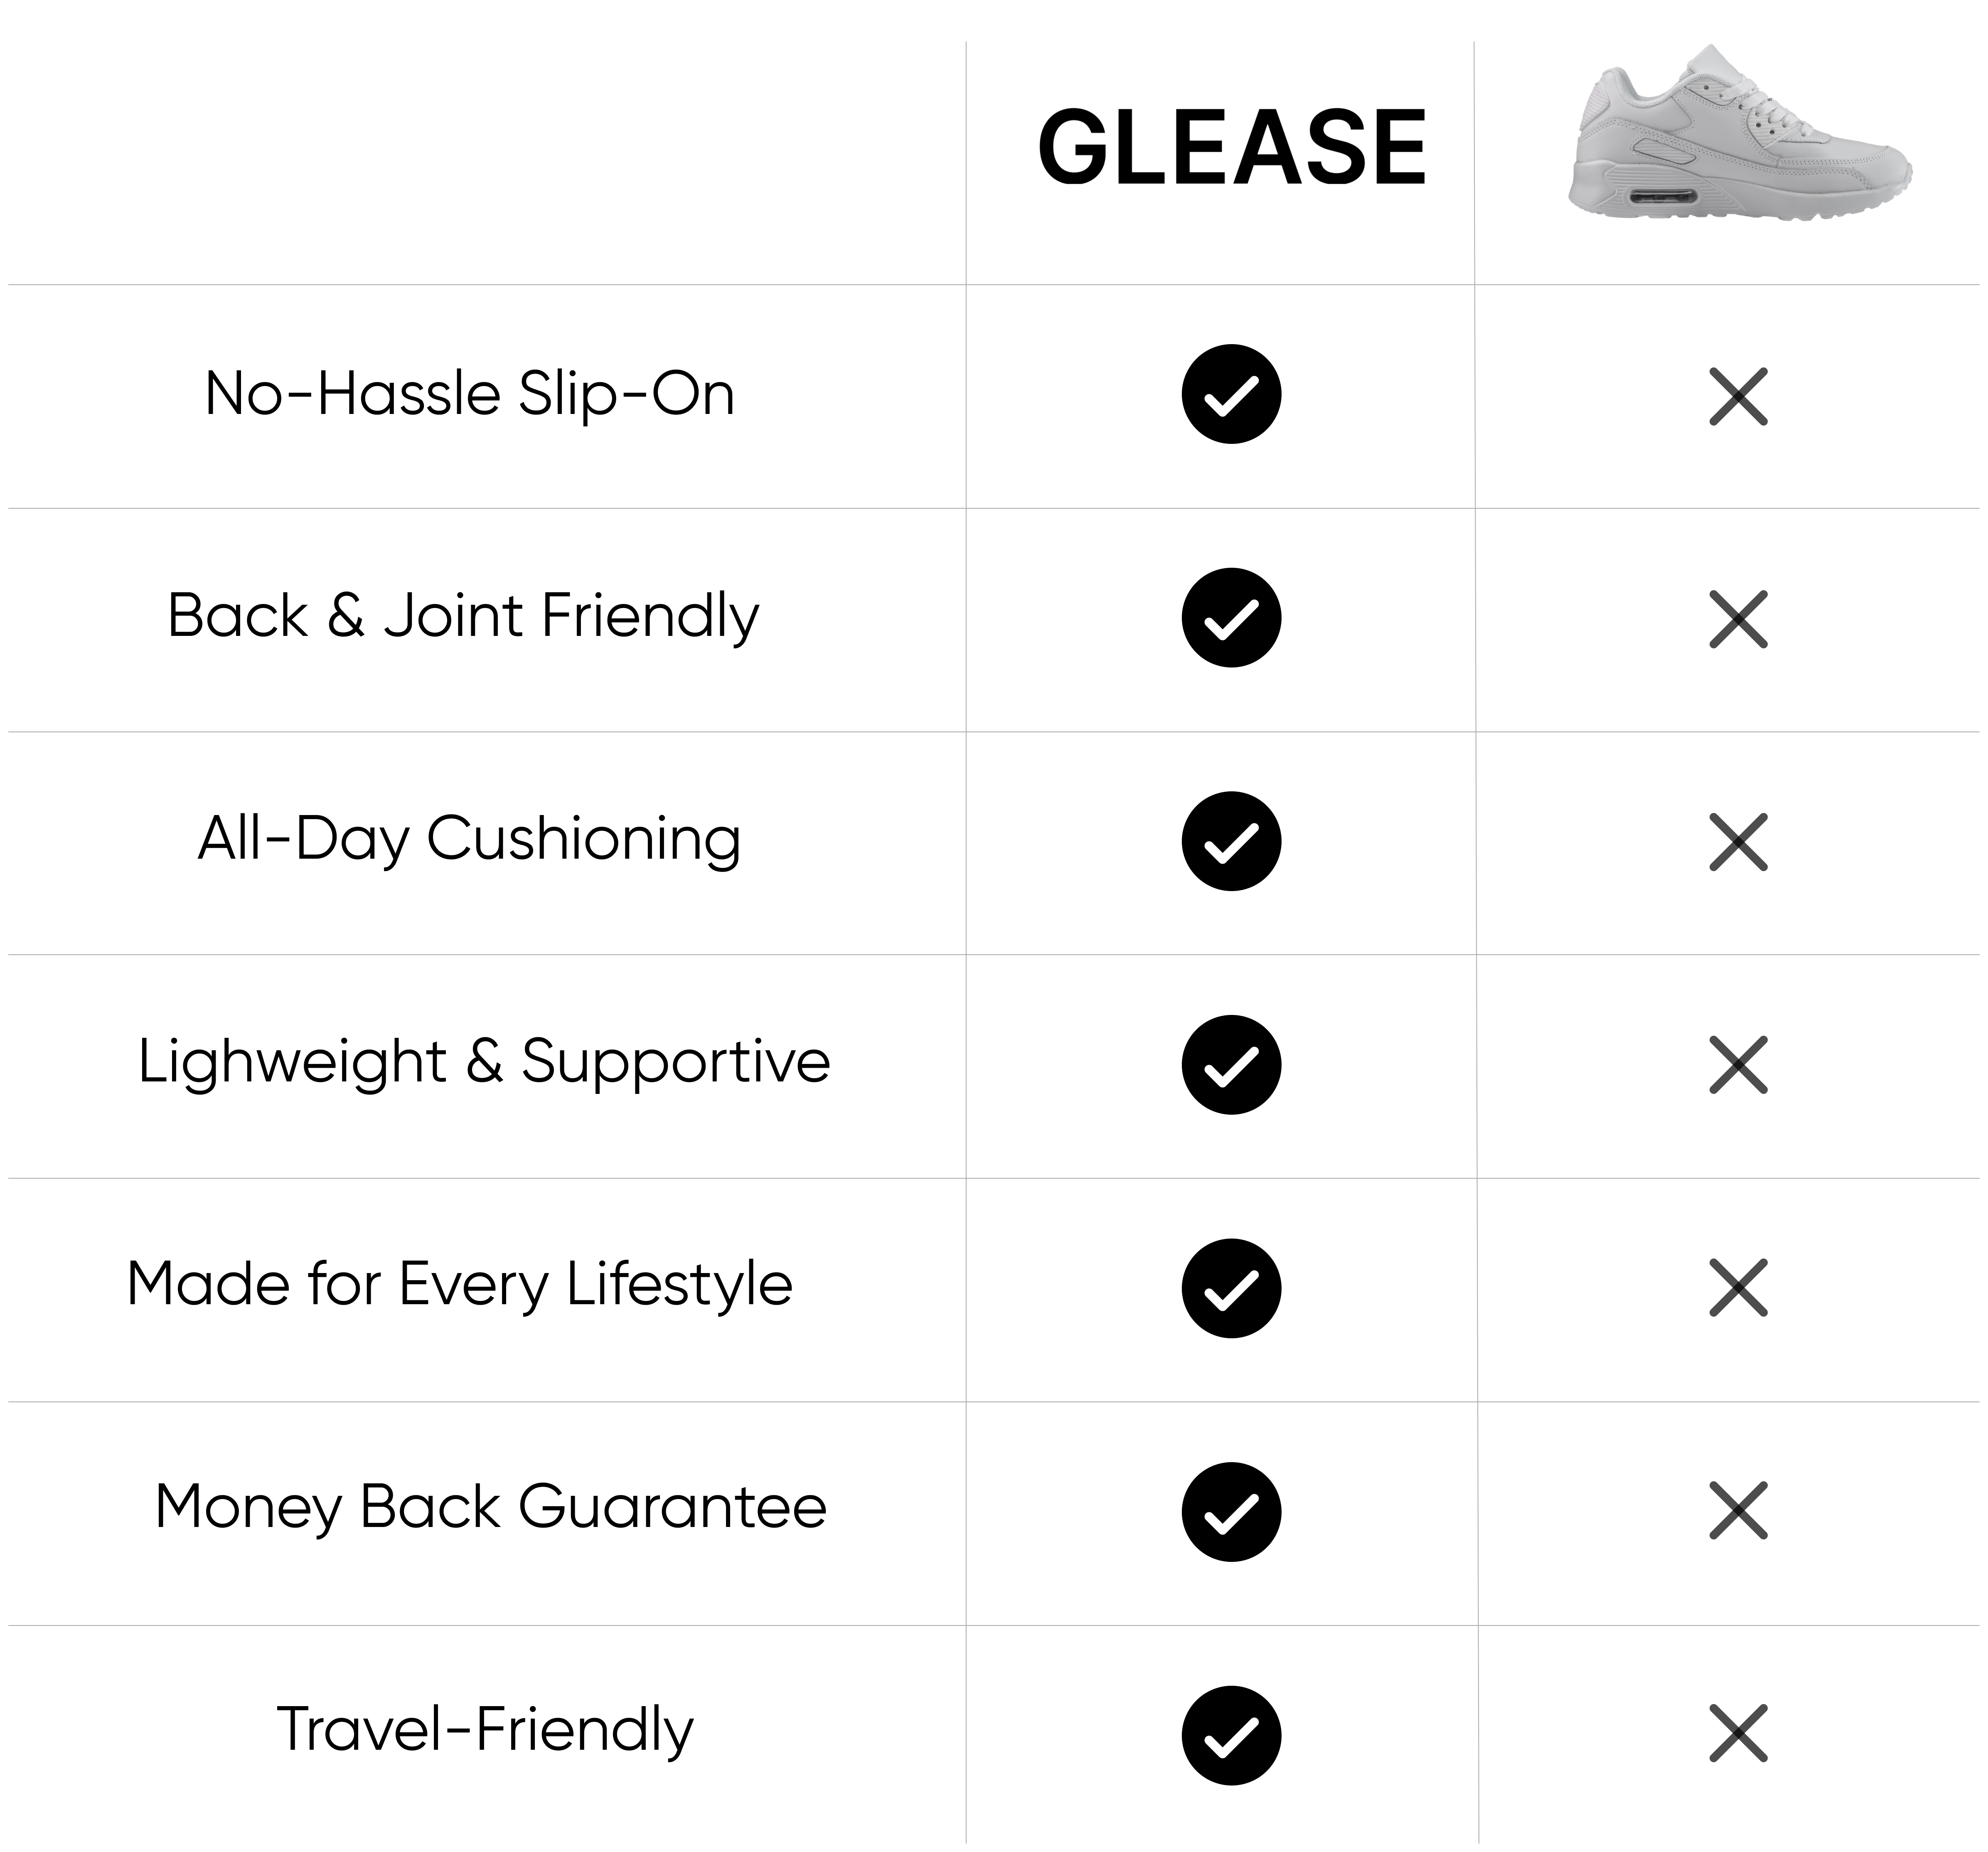The width and height of the screenshot is (1988, 1852).
Task: Click the Travel-Friendly feature label
Action: (x=485, y=1730)
